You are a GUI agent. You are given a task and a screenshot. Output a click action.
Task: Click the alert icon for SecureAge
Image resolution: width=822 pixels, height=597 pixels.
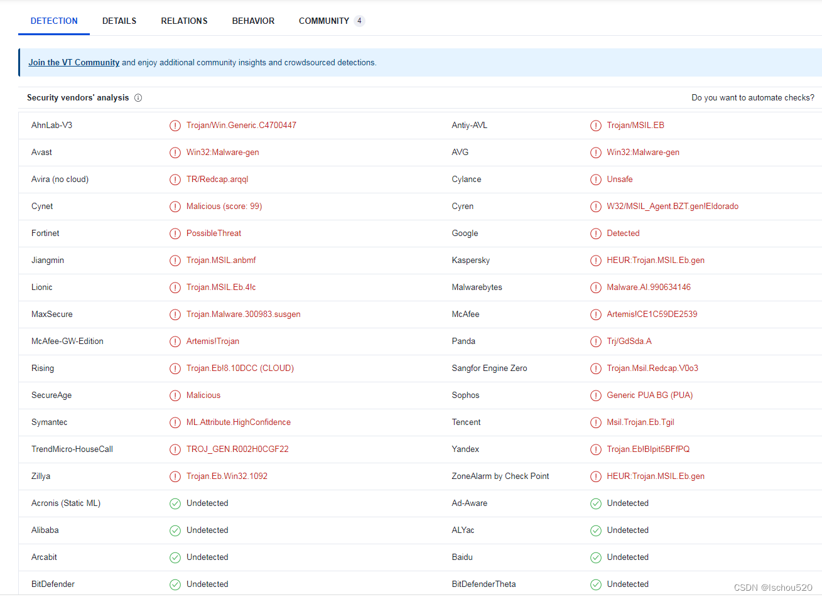click(175, 395)
